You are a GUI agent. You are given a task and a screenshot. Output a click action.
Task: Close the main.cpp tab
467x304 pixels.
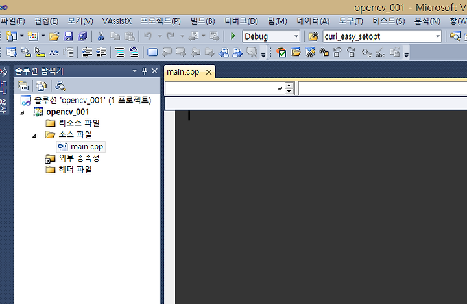(208, 72)
